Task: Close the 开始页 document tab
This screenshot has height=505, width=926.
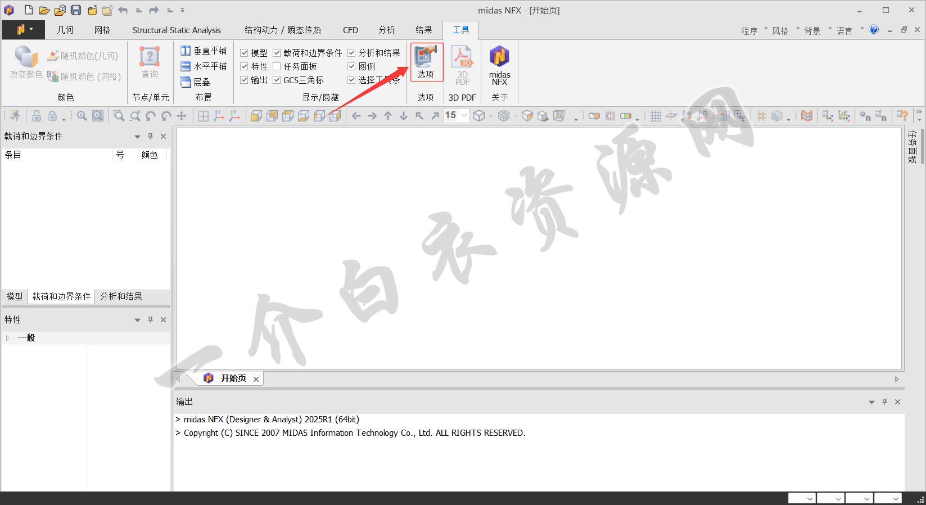Action: pos(256,379)
